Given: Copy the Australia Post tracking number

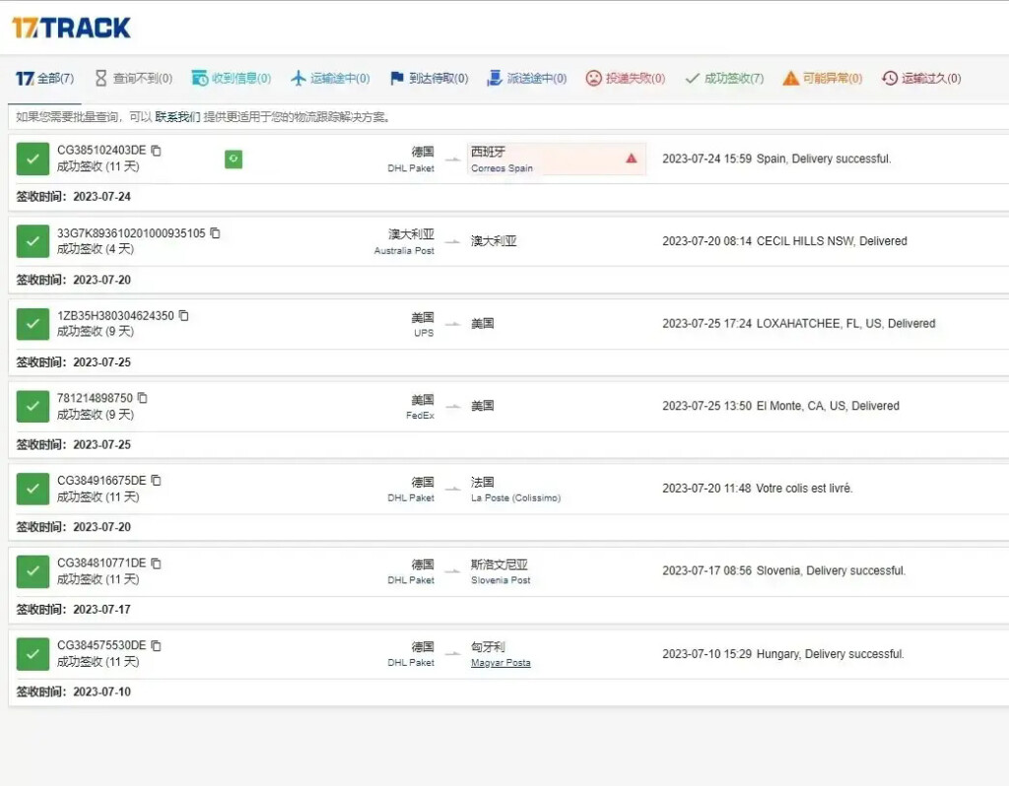Looking at the screenshot, I should tap(215, 233).
